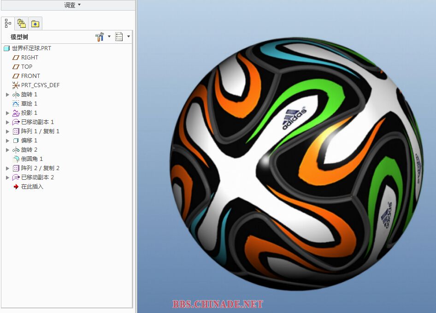The width and height of the screenshot is (436, 313).
Task: Click the FRONT datum plane icon
Action: click(x=16, y=76)
